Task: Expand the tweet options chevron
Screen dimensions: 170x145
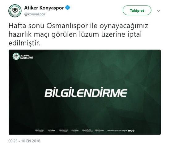Action: coord(158,11)
